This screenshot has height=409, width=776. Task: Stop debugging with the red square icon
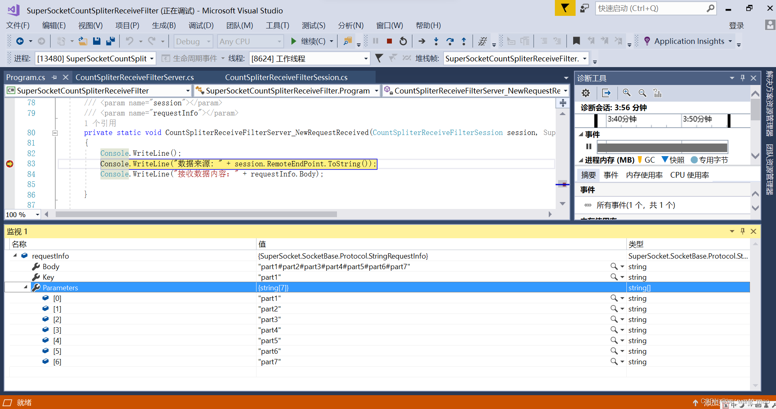(389, 41)
